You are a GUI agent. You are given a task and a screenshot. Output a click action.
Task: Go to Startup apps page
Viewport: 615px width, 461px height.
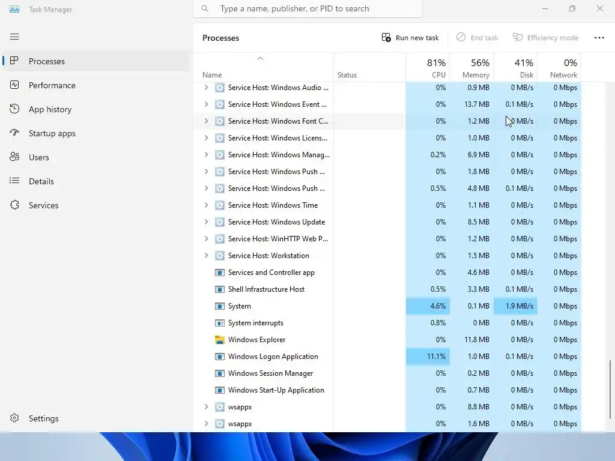(x=96, y=133)
